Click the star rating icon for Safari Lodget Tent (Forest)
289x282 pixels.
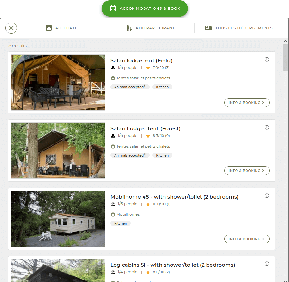[x=148, y=136]
